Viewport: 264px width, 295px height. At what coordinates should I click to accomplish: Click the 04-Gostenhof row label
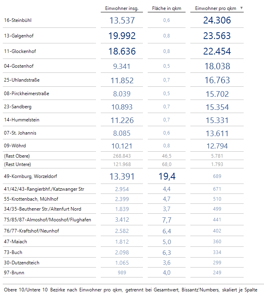click(x=19, y=66)
